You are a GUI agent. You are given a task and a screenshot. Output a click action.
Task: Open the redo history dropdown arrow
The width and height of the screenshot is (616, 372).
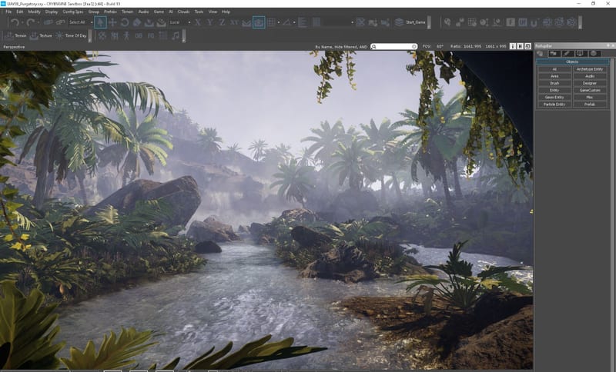pos(38,23)
